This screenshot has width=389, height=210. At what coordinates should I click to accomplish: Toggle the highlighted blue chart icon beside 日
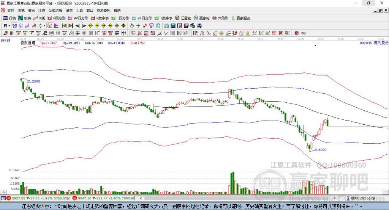click(x=15, y=26)
